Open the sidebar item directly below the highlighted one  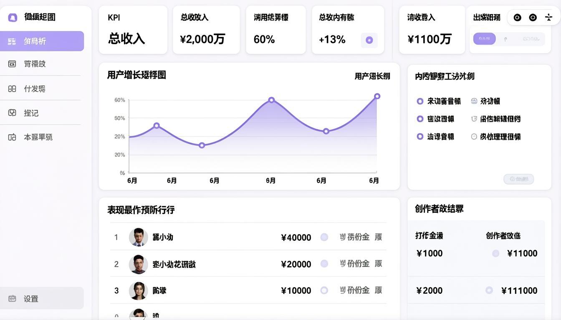tap(40, 64)
